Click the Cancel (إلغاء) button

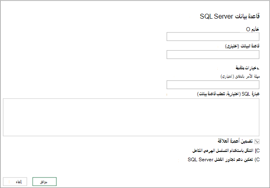[x=15, y=182]
